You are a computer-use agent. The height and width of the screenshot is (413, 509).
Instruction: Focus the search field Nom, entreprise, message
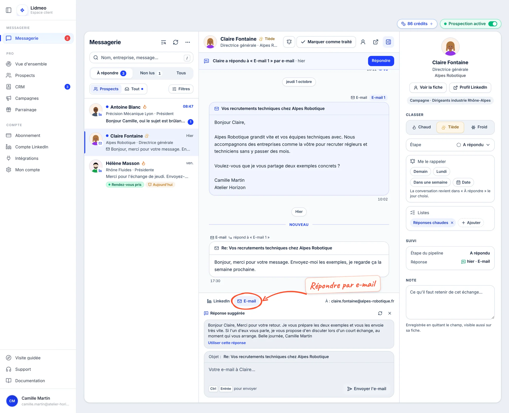coord(141,58)
